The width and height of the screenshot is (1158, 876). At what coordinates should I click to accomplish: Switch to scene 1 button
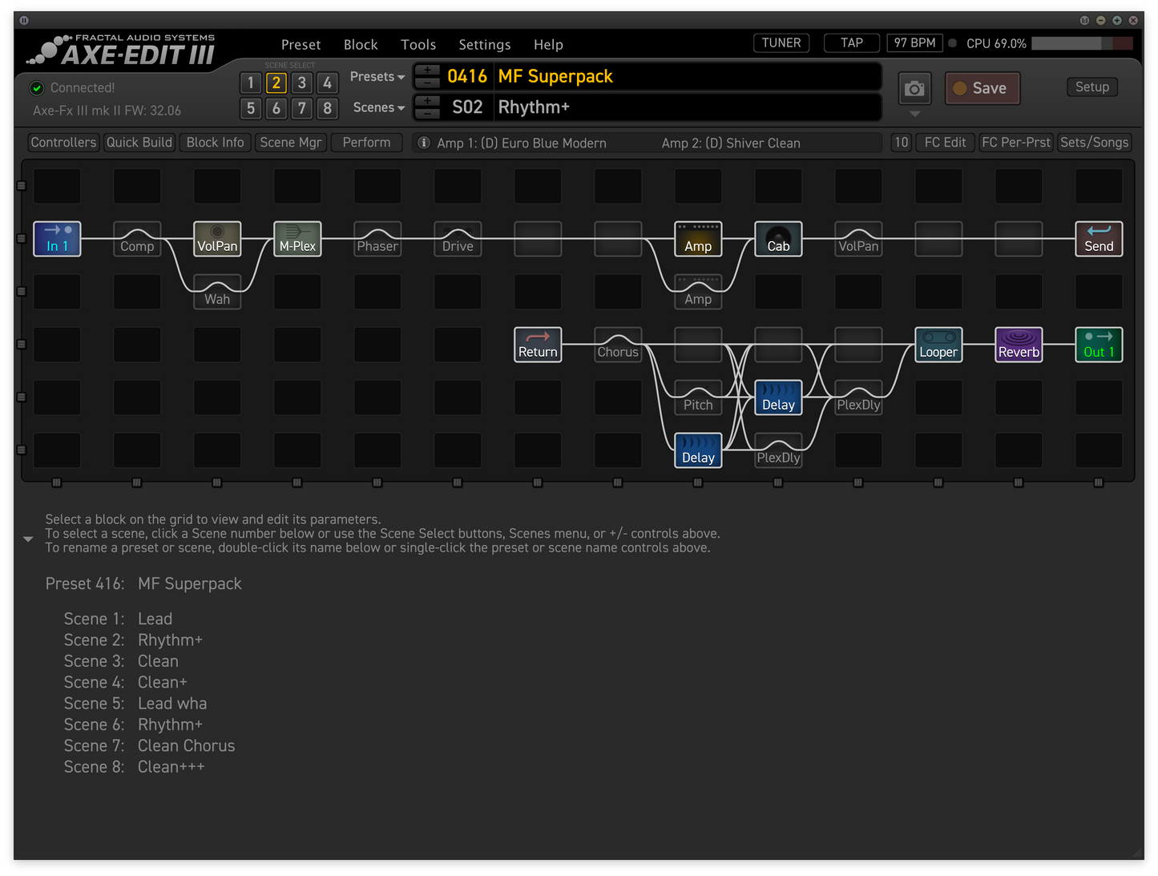[x=251, y=83]
